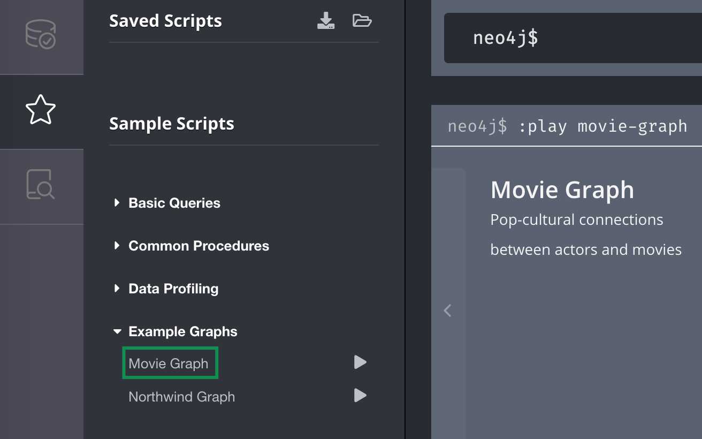The image size is (702, 439).
Task: Run the Northwind Graph script play arrow
Action: coord(360,396)
